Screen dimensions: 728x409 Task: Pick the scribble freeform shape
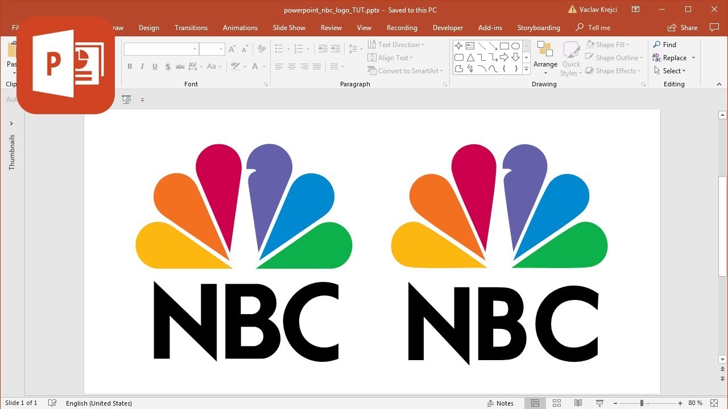(470, 69)
